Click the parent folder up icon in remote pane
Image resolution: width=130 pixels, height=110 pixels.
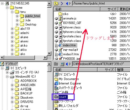(x=56, y=3)
